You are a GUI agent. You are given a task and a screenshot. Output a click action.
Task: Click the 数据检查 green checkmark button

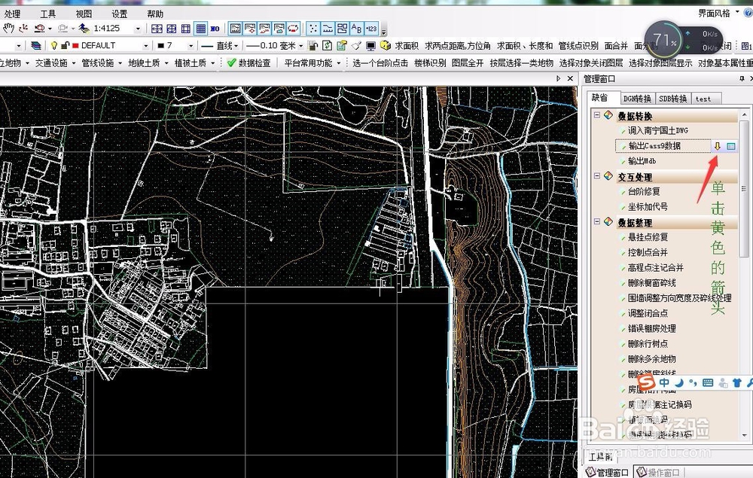coord(248,63)
